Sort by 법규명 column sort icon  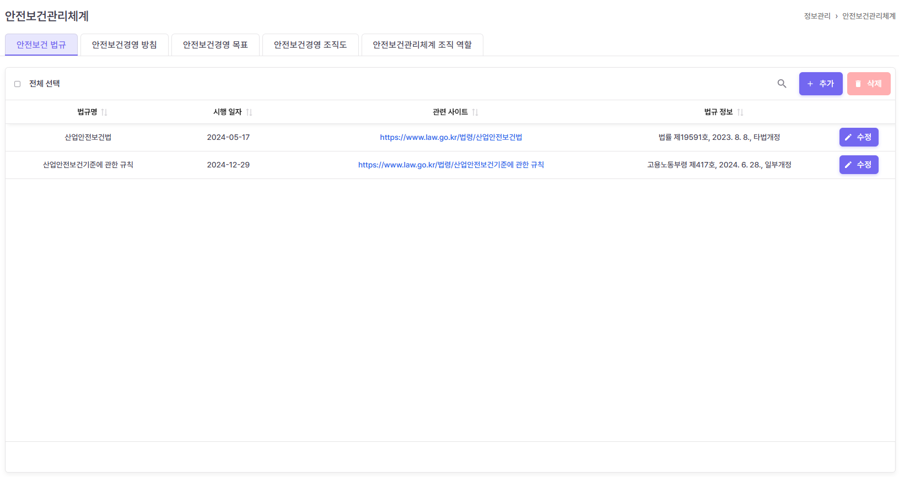(x=104, y=112)
